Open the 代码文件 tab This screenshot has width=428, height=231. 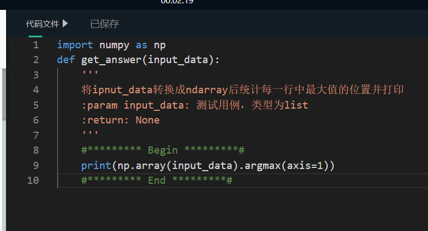[42, 24]
